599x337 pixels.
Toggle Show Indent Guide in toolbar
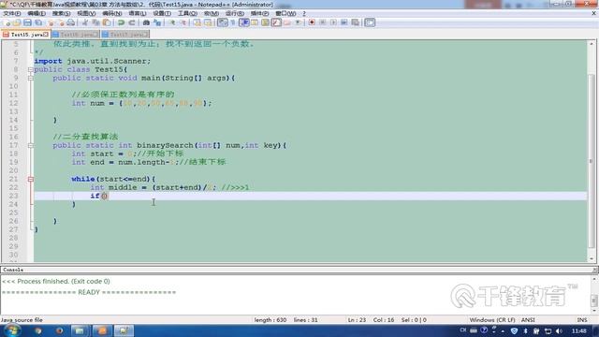(x=244, y=22)
